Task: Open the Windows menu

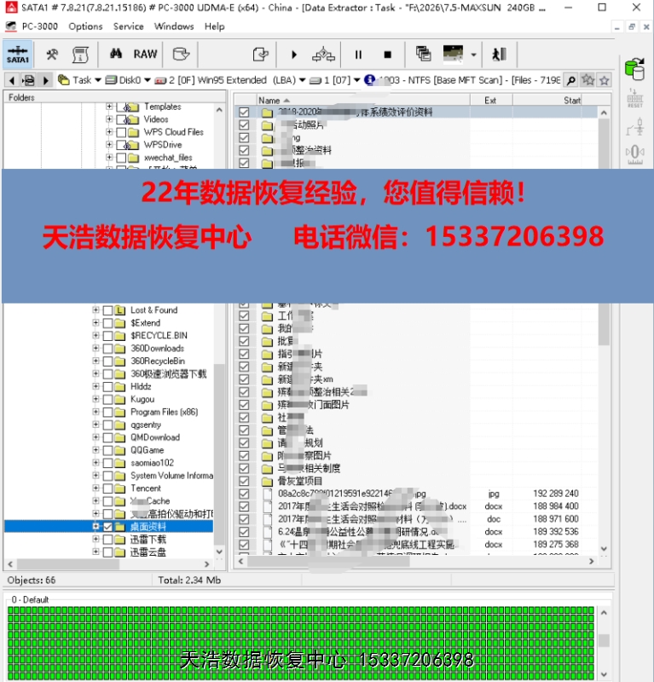Action: point(174,26)
